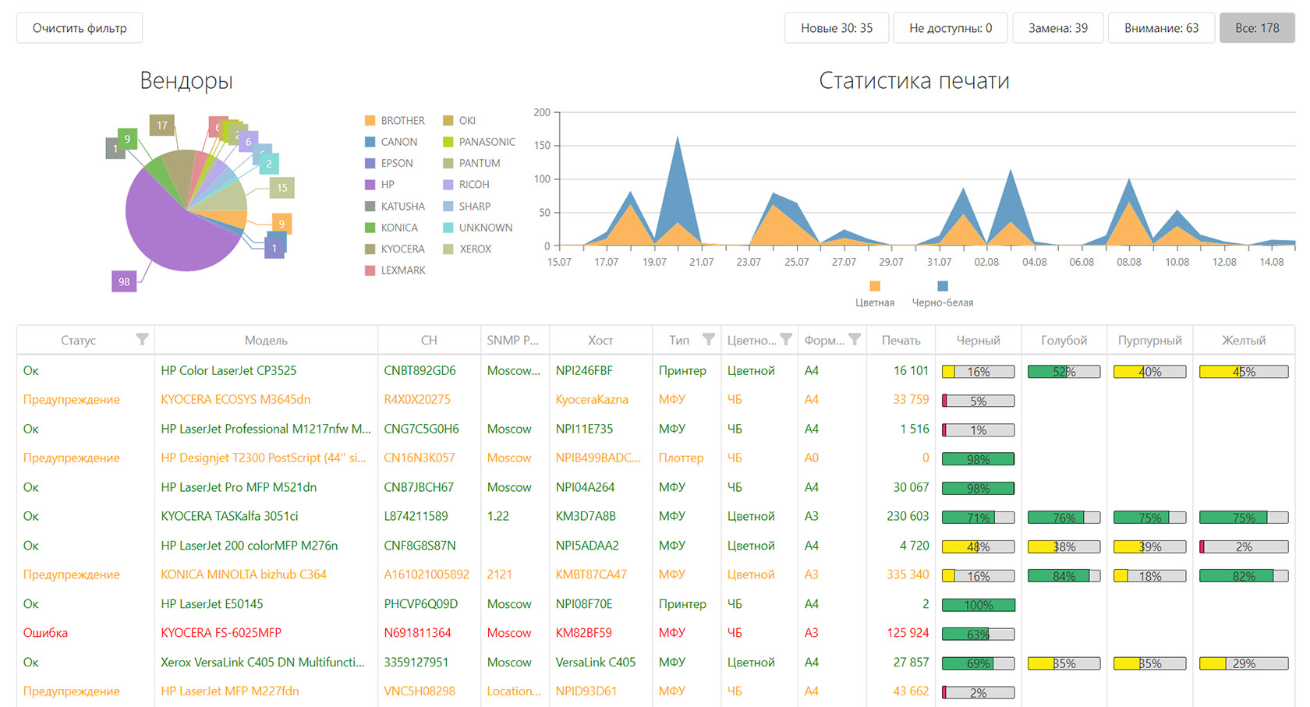Select HP LaserJet MFP M227fdn row
This screenshot has width=1310, height=707.
(x=656, y=691)
